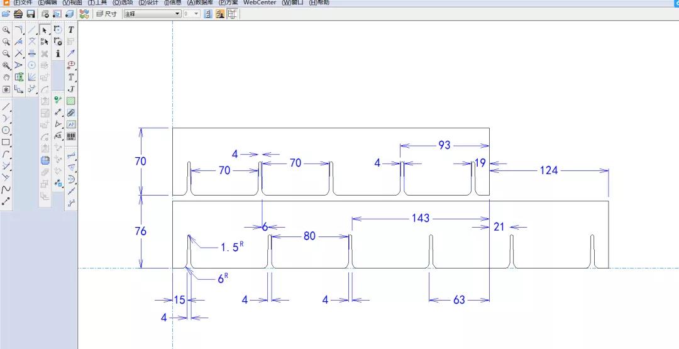Click the dimension text '124'

click(x=549, y=170)
